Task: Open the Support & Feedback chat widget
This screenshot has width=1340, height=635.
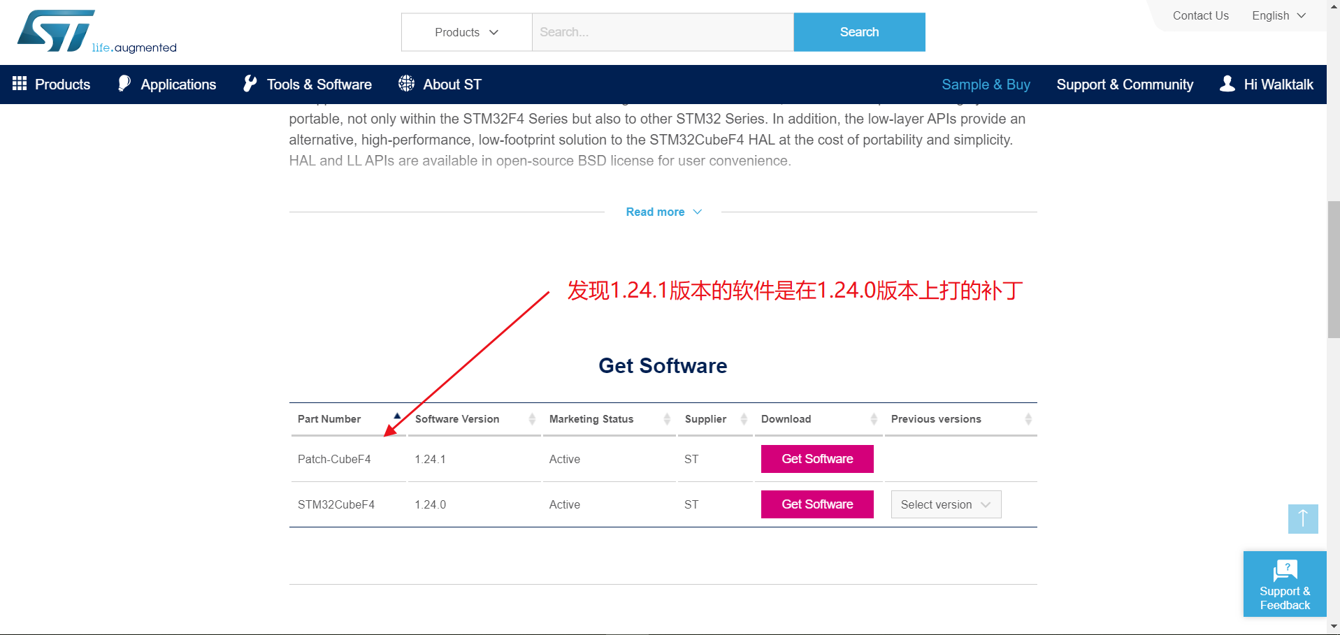Action: click(x=1284, y=584)
